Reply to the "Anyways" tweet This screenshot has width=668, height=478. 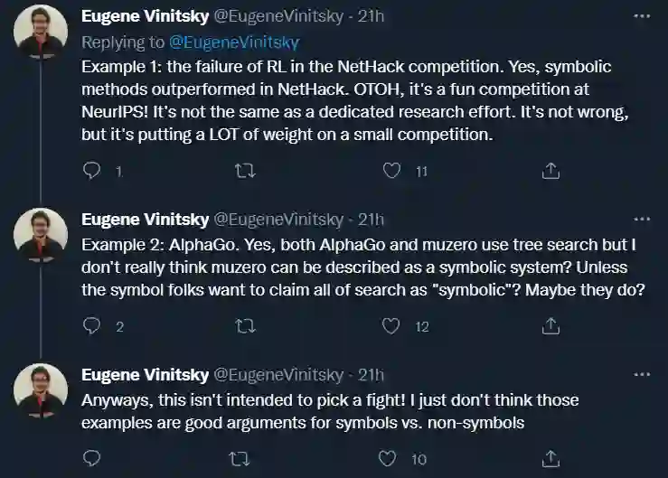[91, 459]
